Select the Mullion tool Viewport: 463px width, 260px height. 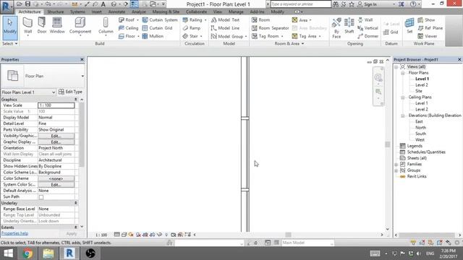tap(153, 36)
